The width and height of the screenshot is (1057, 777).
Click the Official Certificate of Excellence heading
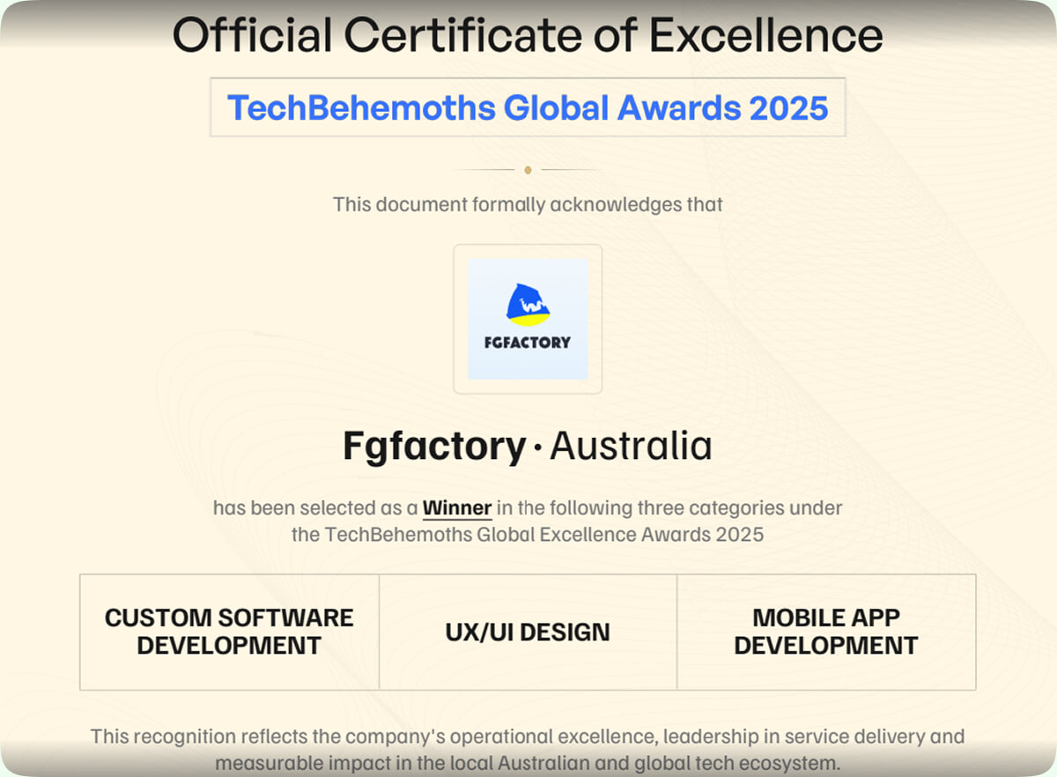528,35
